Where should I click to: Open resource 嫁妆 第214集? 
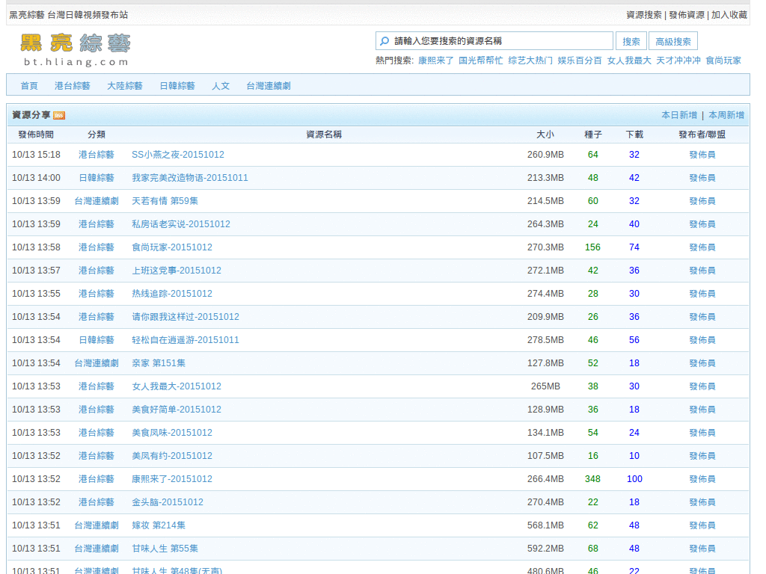[159, 525]
